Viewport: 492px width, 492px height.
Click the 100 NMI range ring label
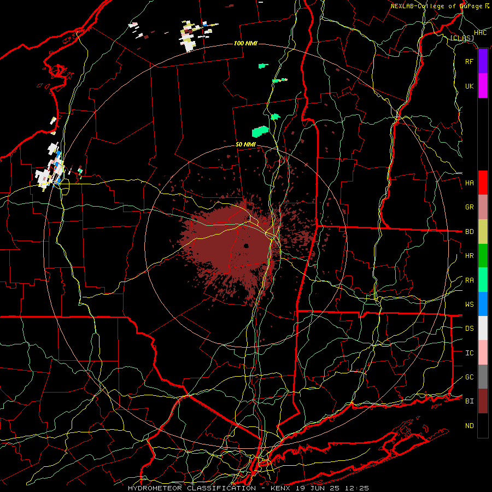coord(245,43)
